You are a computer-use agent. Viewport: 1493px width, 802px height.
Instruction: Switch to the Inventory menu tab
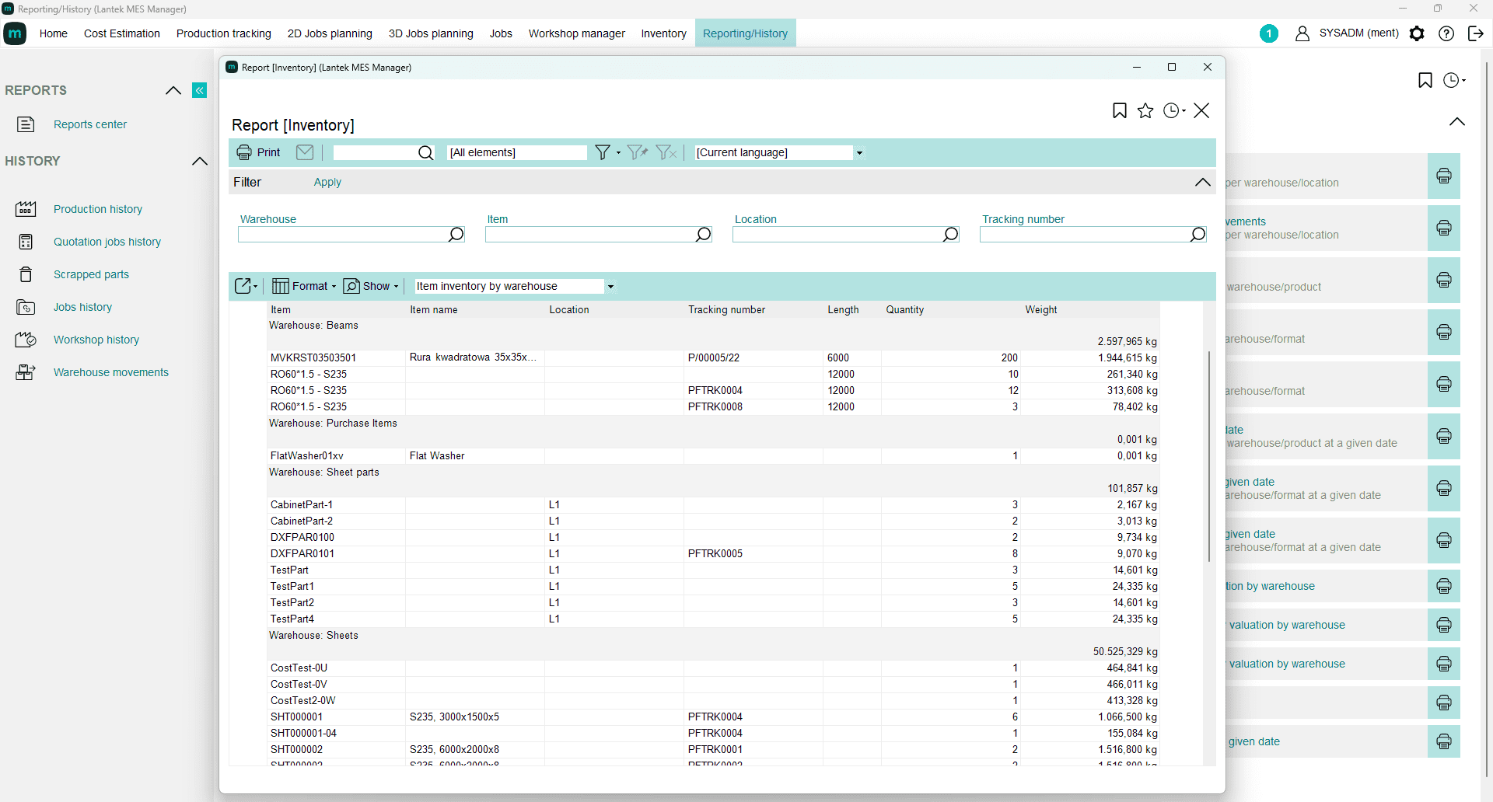[663, 33]
